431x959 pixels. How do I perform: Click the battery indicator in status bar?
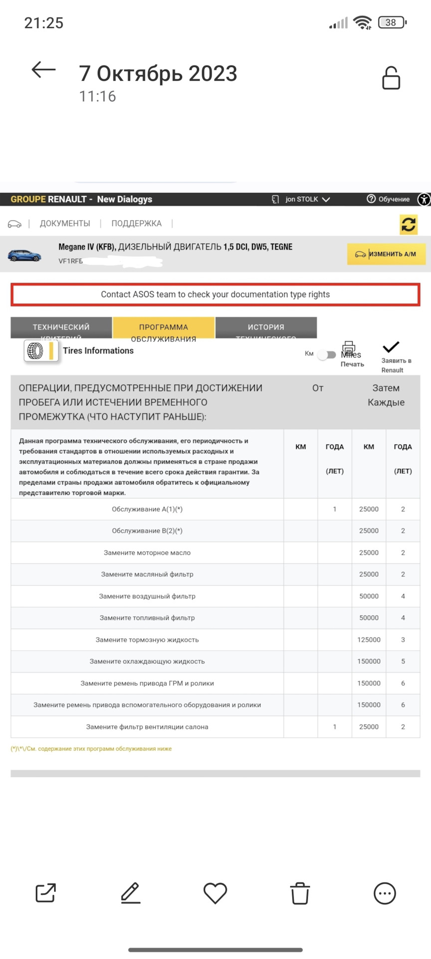click(393, 22)
